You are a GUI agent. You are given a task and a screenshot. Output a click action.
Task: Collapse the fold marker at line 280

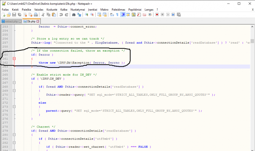pos(14,135)
